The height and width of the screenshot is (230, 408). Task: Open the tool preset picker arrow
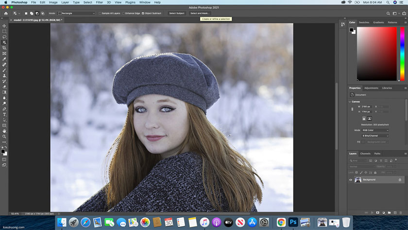[x=19, y=13]
